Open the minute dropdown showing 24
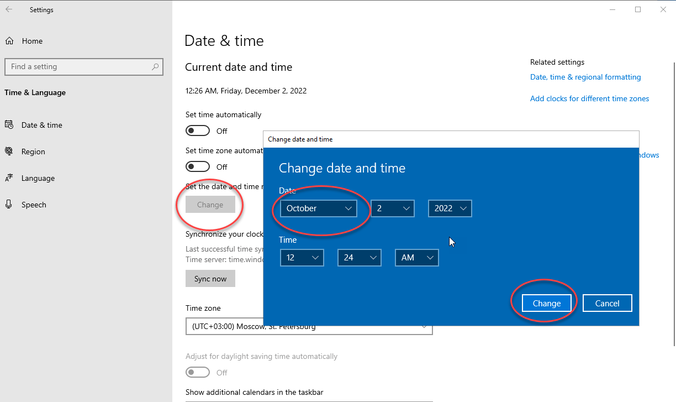Screen dimensions: 676x402 point(360,258)
